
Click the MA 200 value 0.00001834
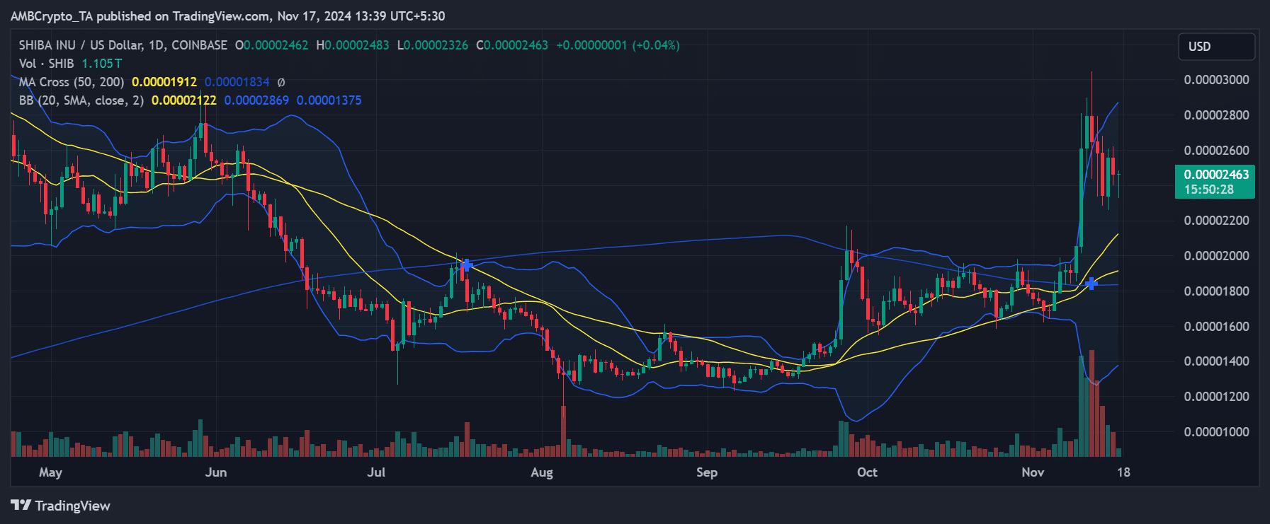pyautogui.click(x=237, y=82)
